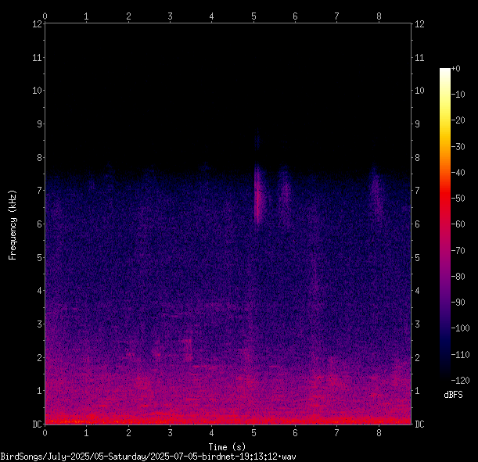This screenshot has height=462, width=478.
Task: Click the bottom time axis 1 label
Action: click(87, 432)
